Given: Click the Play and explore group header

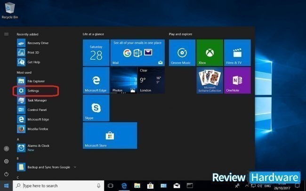Looking at the screenshot, I should coord(180,34).
